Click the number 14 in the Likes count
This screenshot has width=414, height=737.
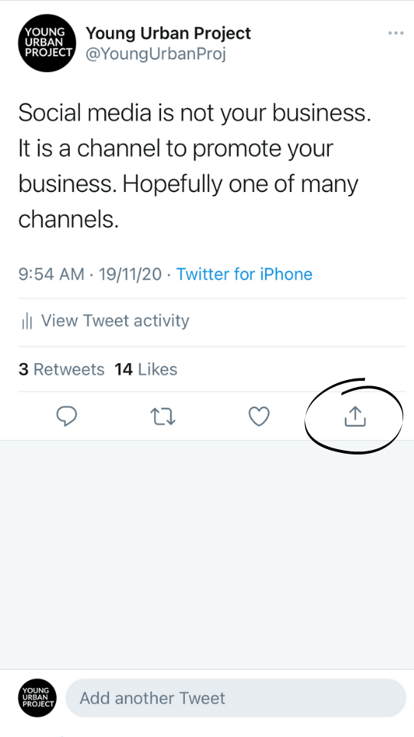pos(124,369)
